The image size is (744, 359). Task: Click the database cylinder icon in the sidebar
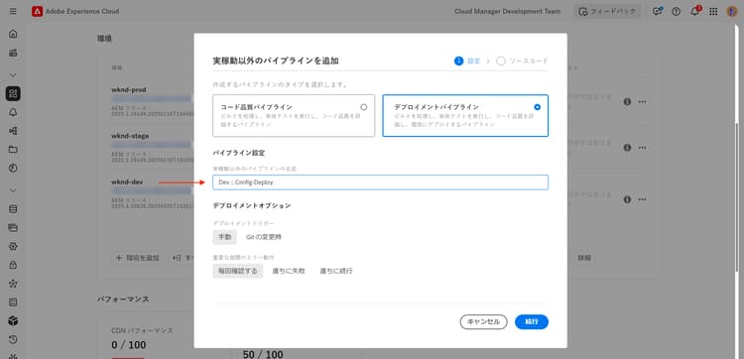(x=13, y=209)
